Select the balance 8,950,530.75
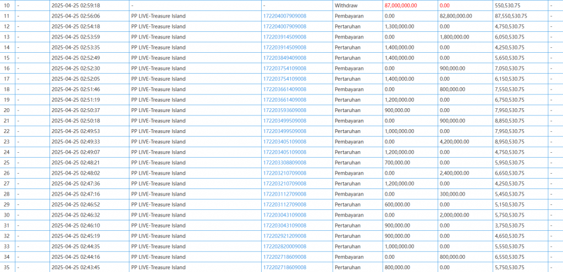The width and height of the screenshot is (563, 272). (x=510, y=142)
